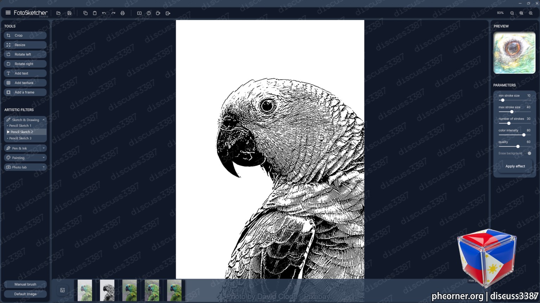Click the copy icon in the toolbar

(x=85, y=13)
